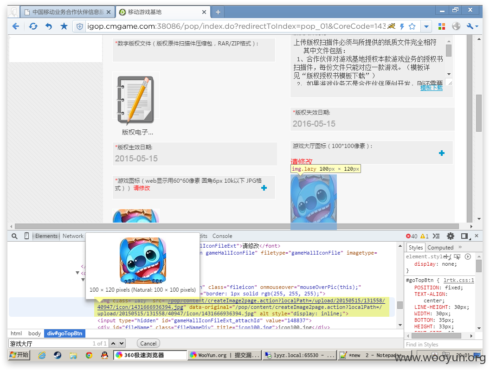Open the Elements DevTools tab
The height and width of the screenshot is (371, 490).
[46, 236]
